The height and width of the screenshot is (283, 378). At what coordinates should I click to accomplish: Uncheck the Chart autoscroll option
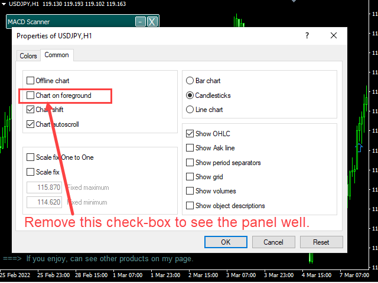point(30,124)
